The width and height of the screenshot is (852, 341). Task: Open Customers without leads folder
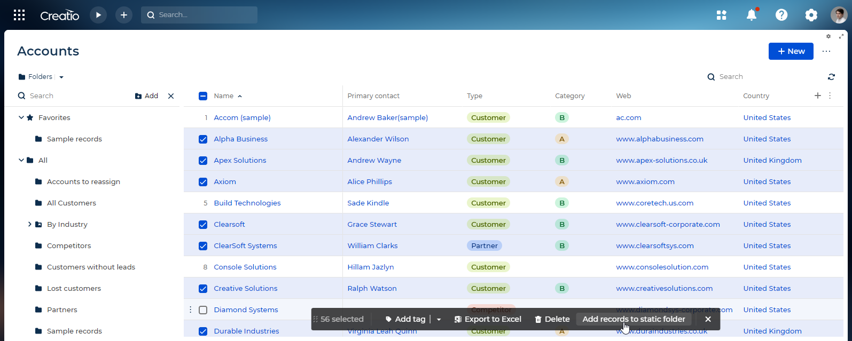(91, 267)
